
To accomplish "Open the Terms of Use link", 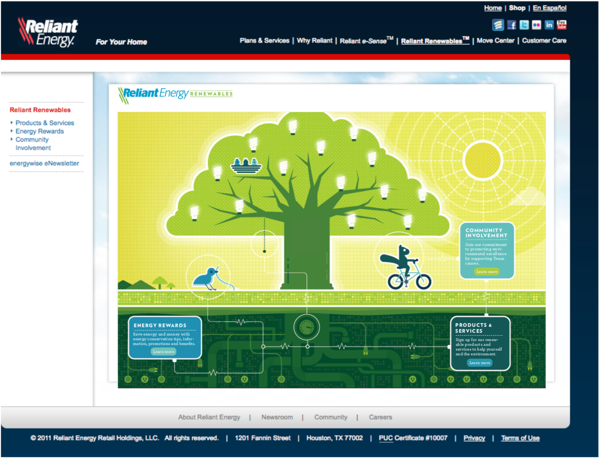I will (520, 438).
